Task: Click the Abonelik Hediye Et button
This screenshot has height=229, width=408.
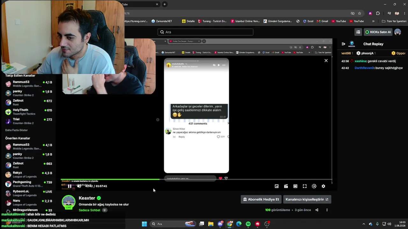Action: coord(261,199)
